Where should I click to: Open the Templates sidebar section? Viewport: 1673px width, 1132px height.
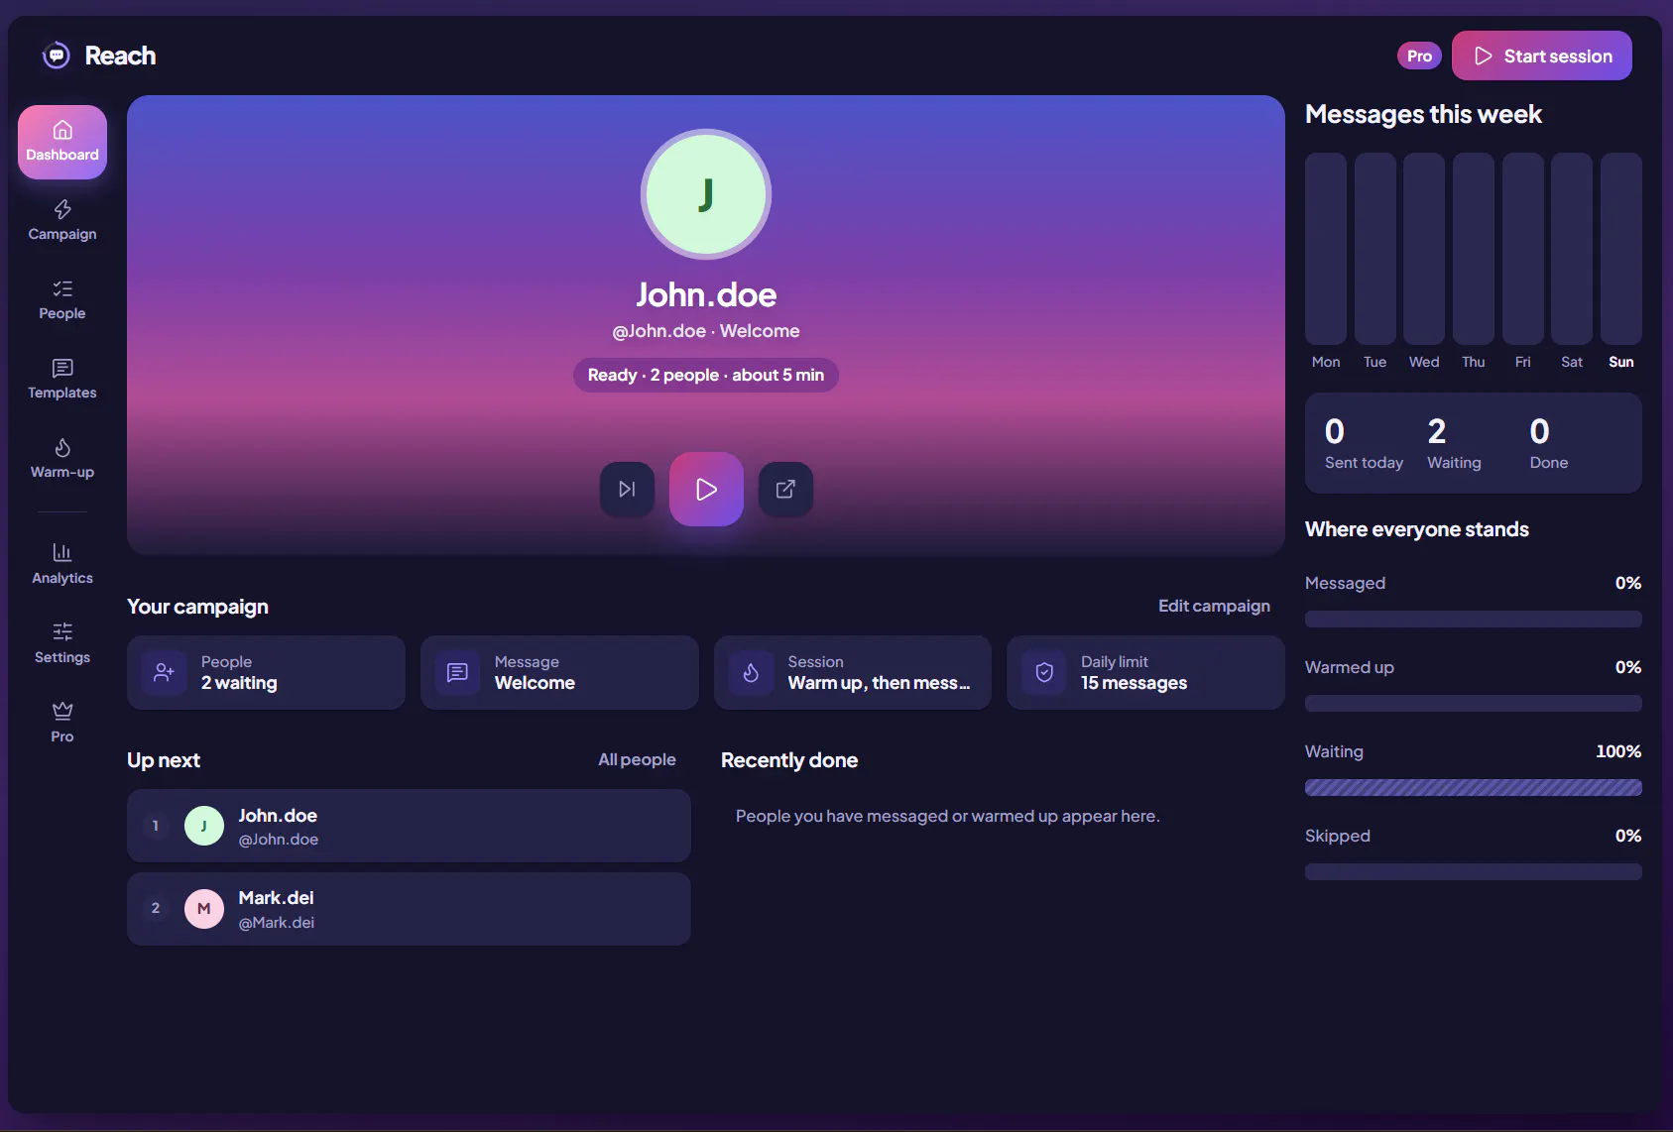pos(62,380)
